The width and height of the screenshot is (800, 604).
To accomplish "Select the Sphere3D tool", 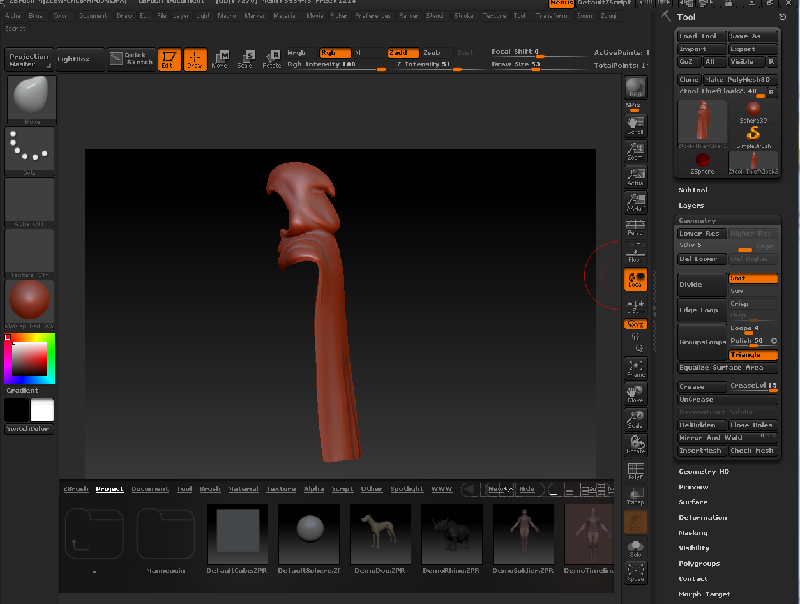I will click(x=753, y=112).
